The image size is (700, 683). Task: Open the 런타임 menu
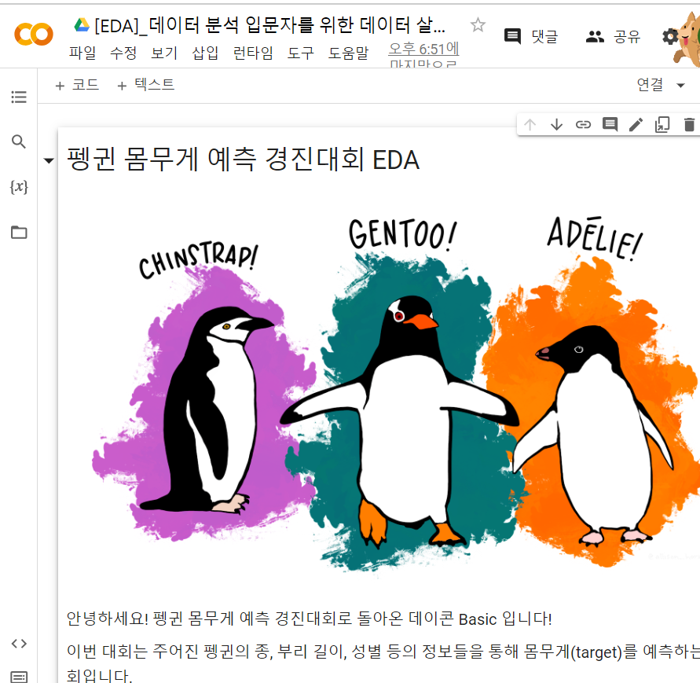click(x=253, y=53)
